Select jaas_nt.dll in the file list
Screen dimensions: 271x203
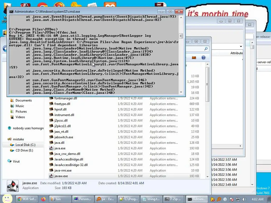tap(61, 132)
